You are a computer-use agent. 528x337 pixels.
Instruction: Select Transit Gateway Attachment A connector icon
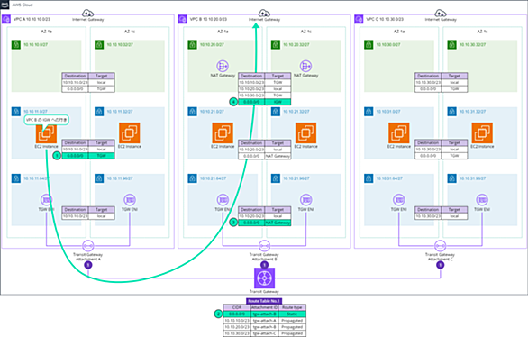[88, 246]
